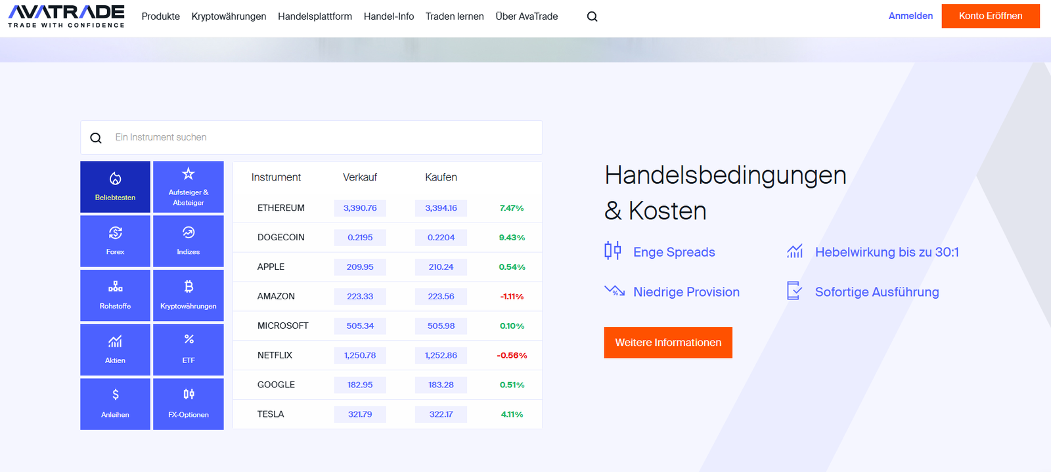Click Microsoft buy price 505.98
Viewport: 1051px width, 472px height.
(x=441, y=326)
